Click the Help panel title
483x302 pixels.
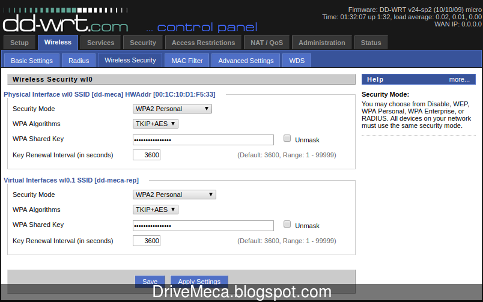click(375, 79)
